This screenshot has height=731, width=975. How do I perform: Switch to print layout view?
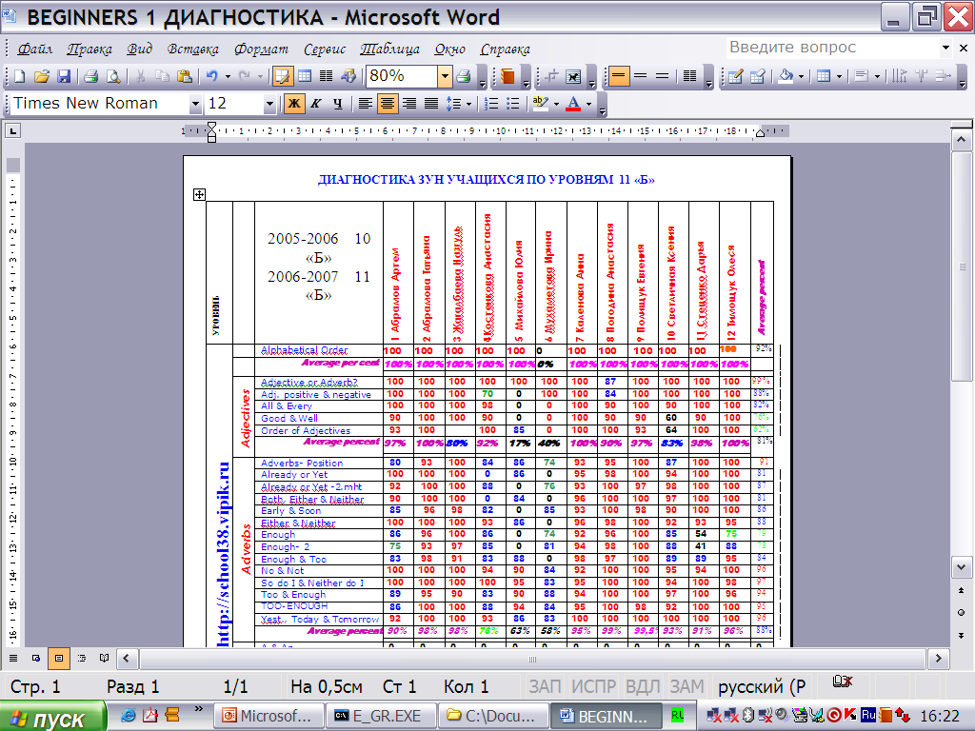pyautogui.click(x=58, y=658)
